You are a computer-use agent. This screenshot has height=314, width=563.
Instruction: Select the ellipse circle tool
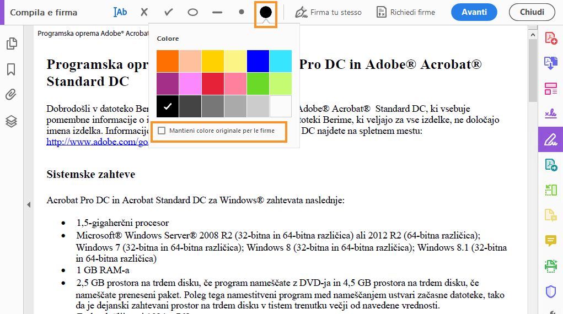click(193, 12)
